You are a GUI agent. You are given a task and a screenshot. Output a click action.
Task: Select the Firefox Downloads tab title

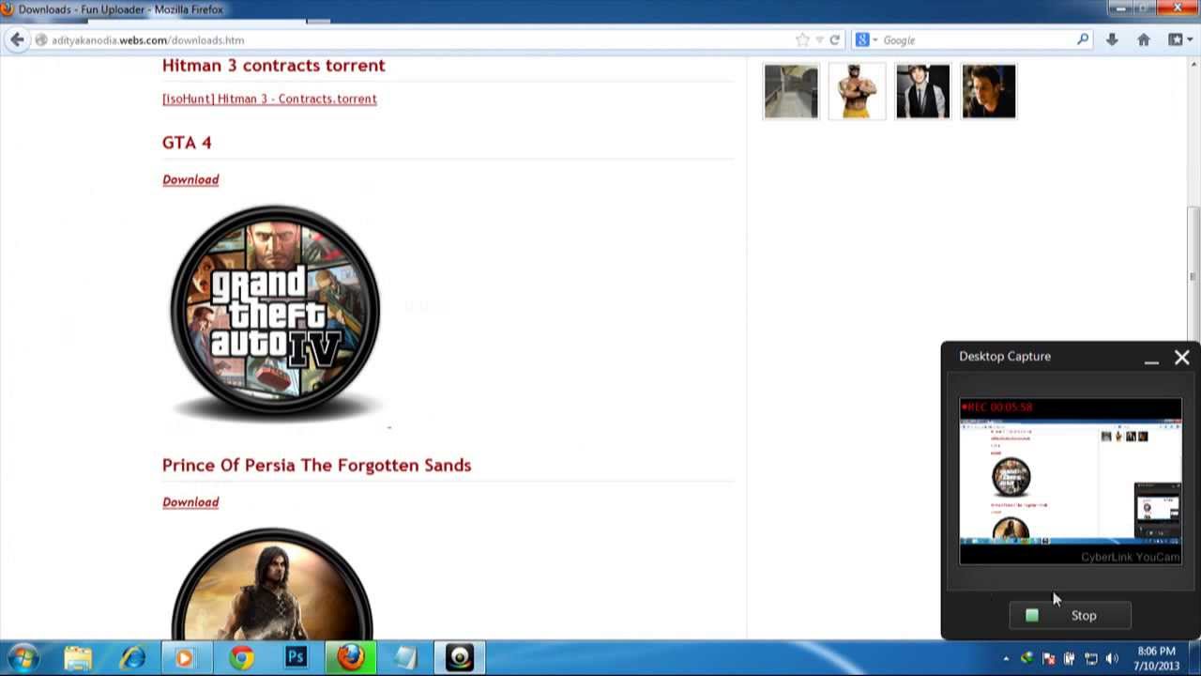[x=120, y=9]
